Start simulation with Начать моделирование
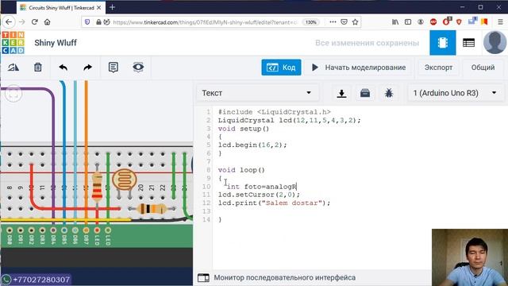The height and width of the screenshot is (286, 508). tap(358, 68)
